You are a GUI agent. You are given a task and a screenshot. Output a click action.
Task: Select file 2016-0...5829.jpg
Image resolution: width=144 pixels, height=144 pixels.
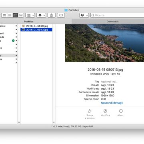(36, 26)
